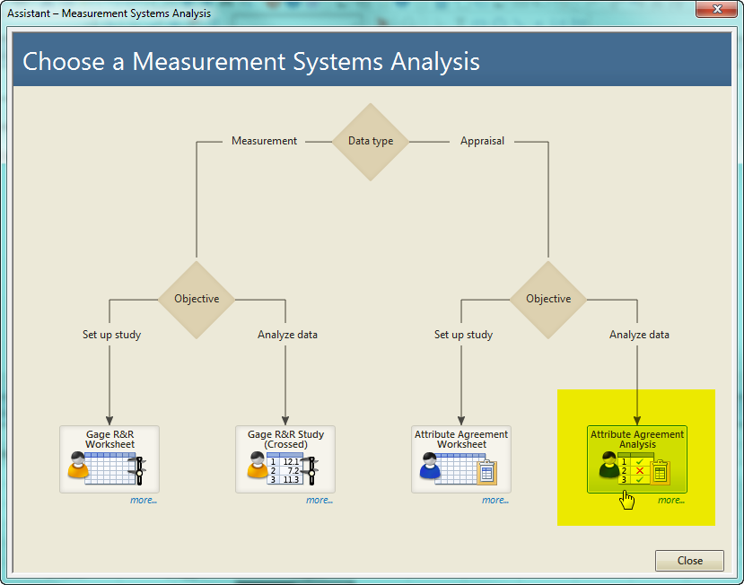Image resolution: width=744 pixels, height=585 pixels.
Task: Click more link under Gage R&R Study
Action: coord(319,500)
